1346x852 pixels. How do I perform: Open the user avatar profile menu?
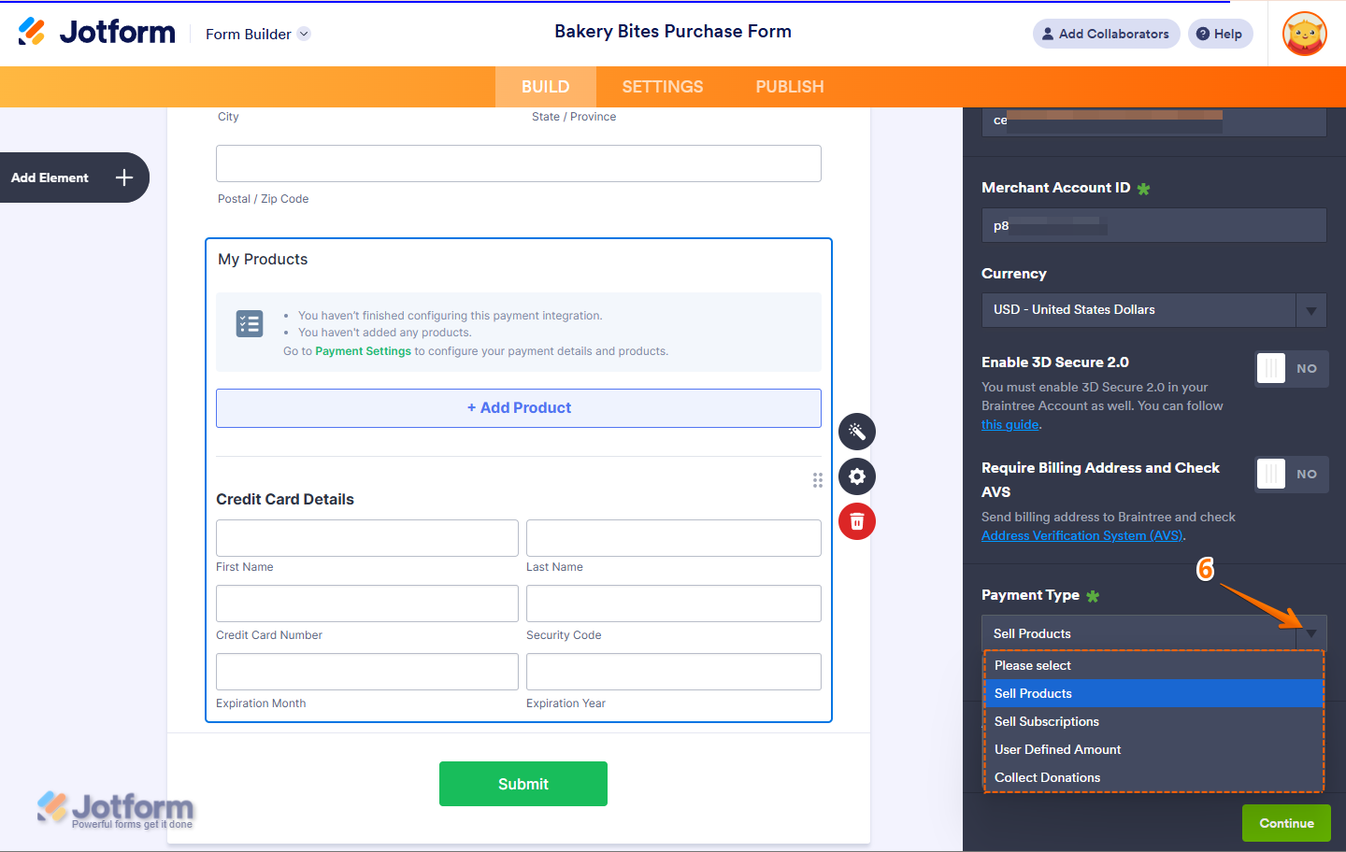(1305, 34)
